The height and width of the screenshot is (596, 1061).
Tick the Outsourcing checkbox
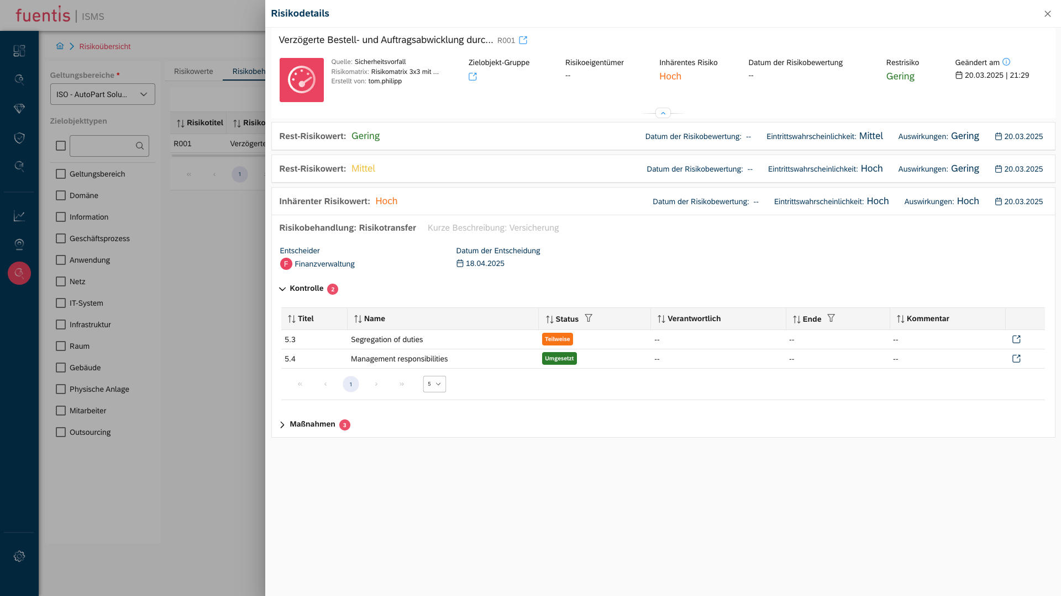(61, 432)
